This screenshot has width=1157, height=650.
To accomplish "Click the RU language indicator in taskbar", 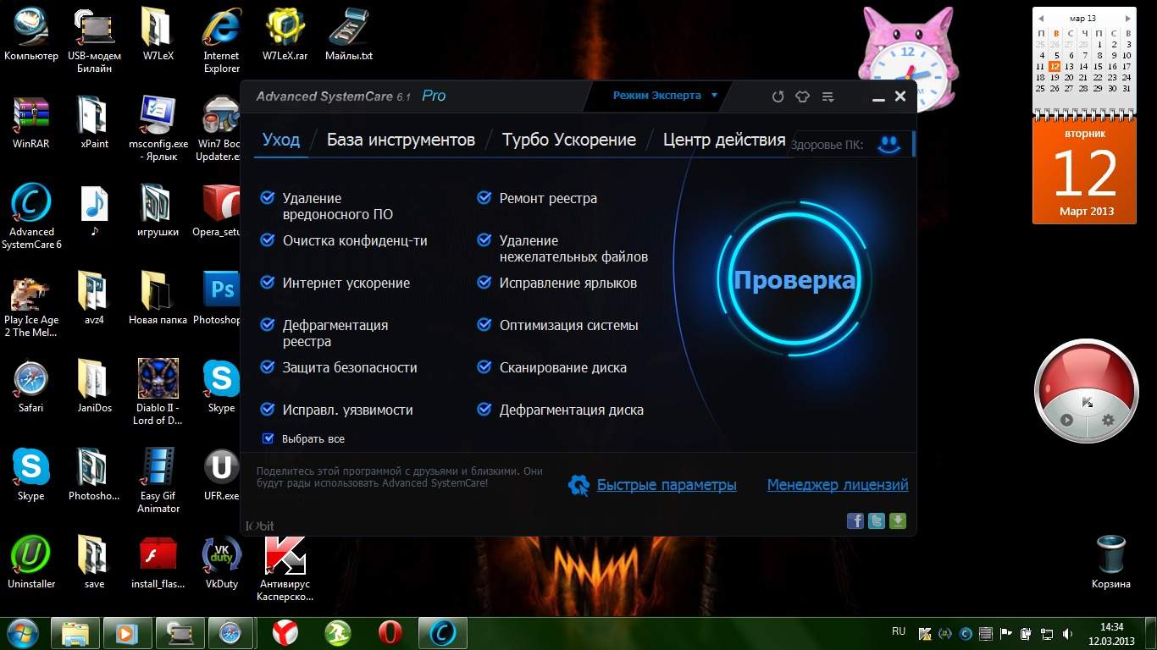I will (x=899, y=631).
